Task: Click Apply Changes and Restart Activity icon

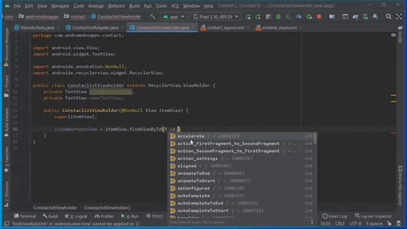Action: [258, 17]
